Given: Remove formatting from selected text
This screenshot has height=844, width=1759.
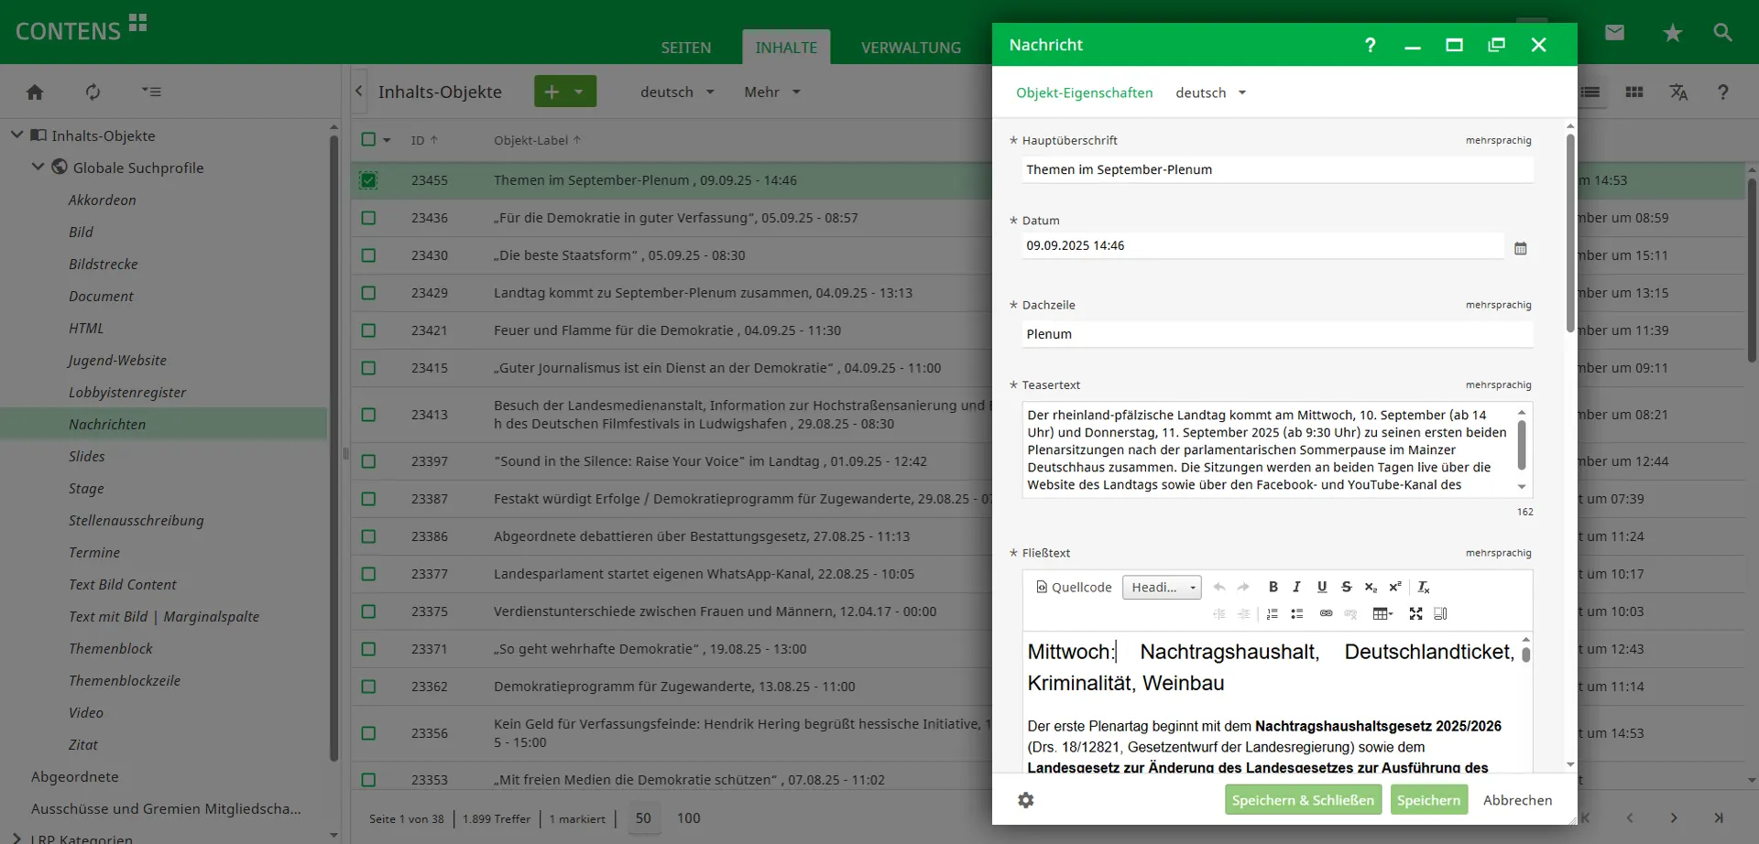Looking at the screenshot, I should point(1424,587).
